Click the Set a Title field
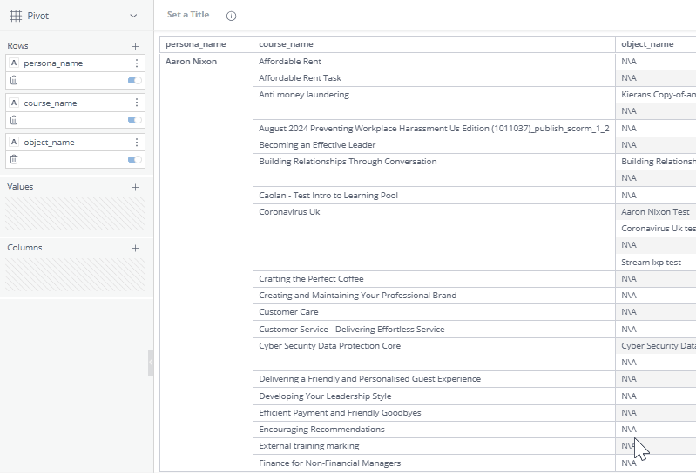Viewport: 696px width, 473px height. coord(188,15)
